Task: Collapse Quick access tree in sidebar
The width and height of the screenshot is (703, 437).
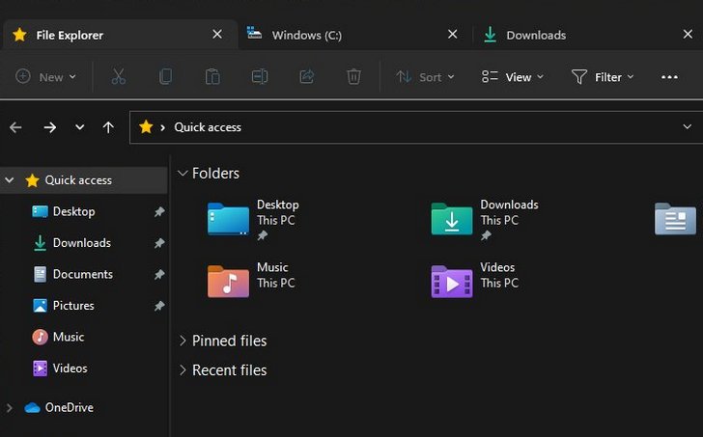Action: [x=10, y=180]
